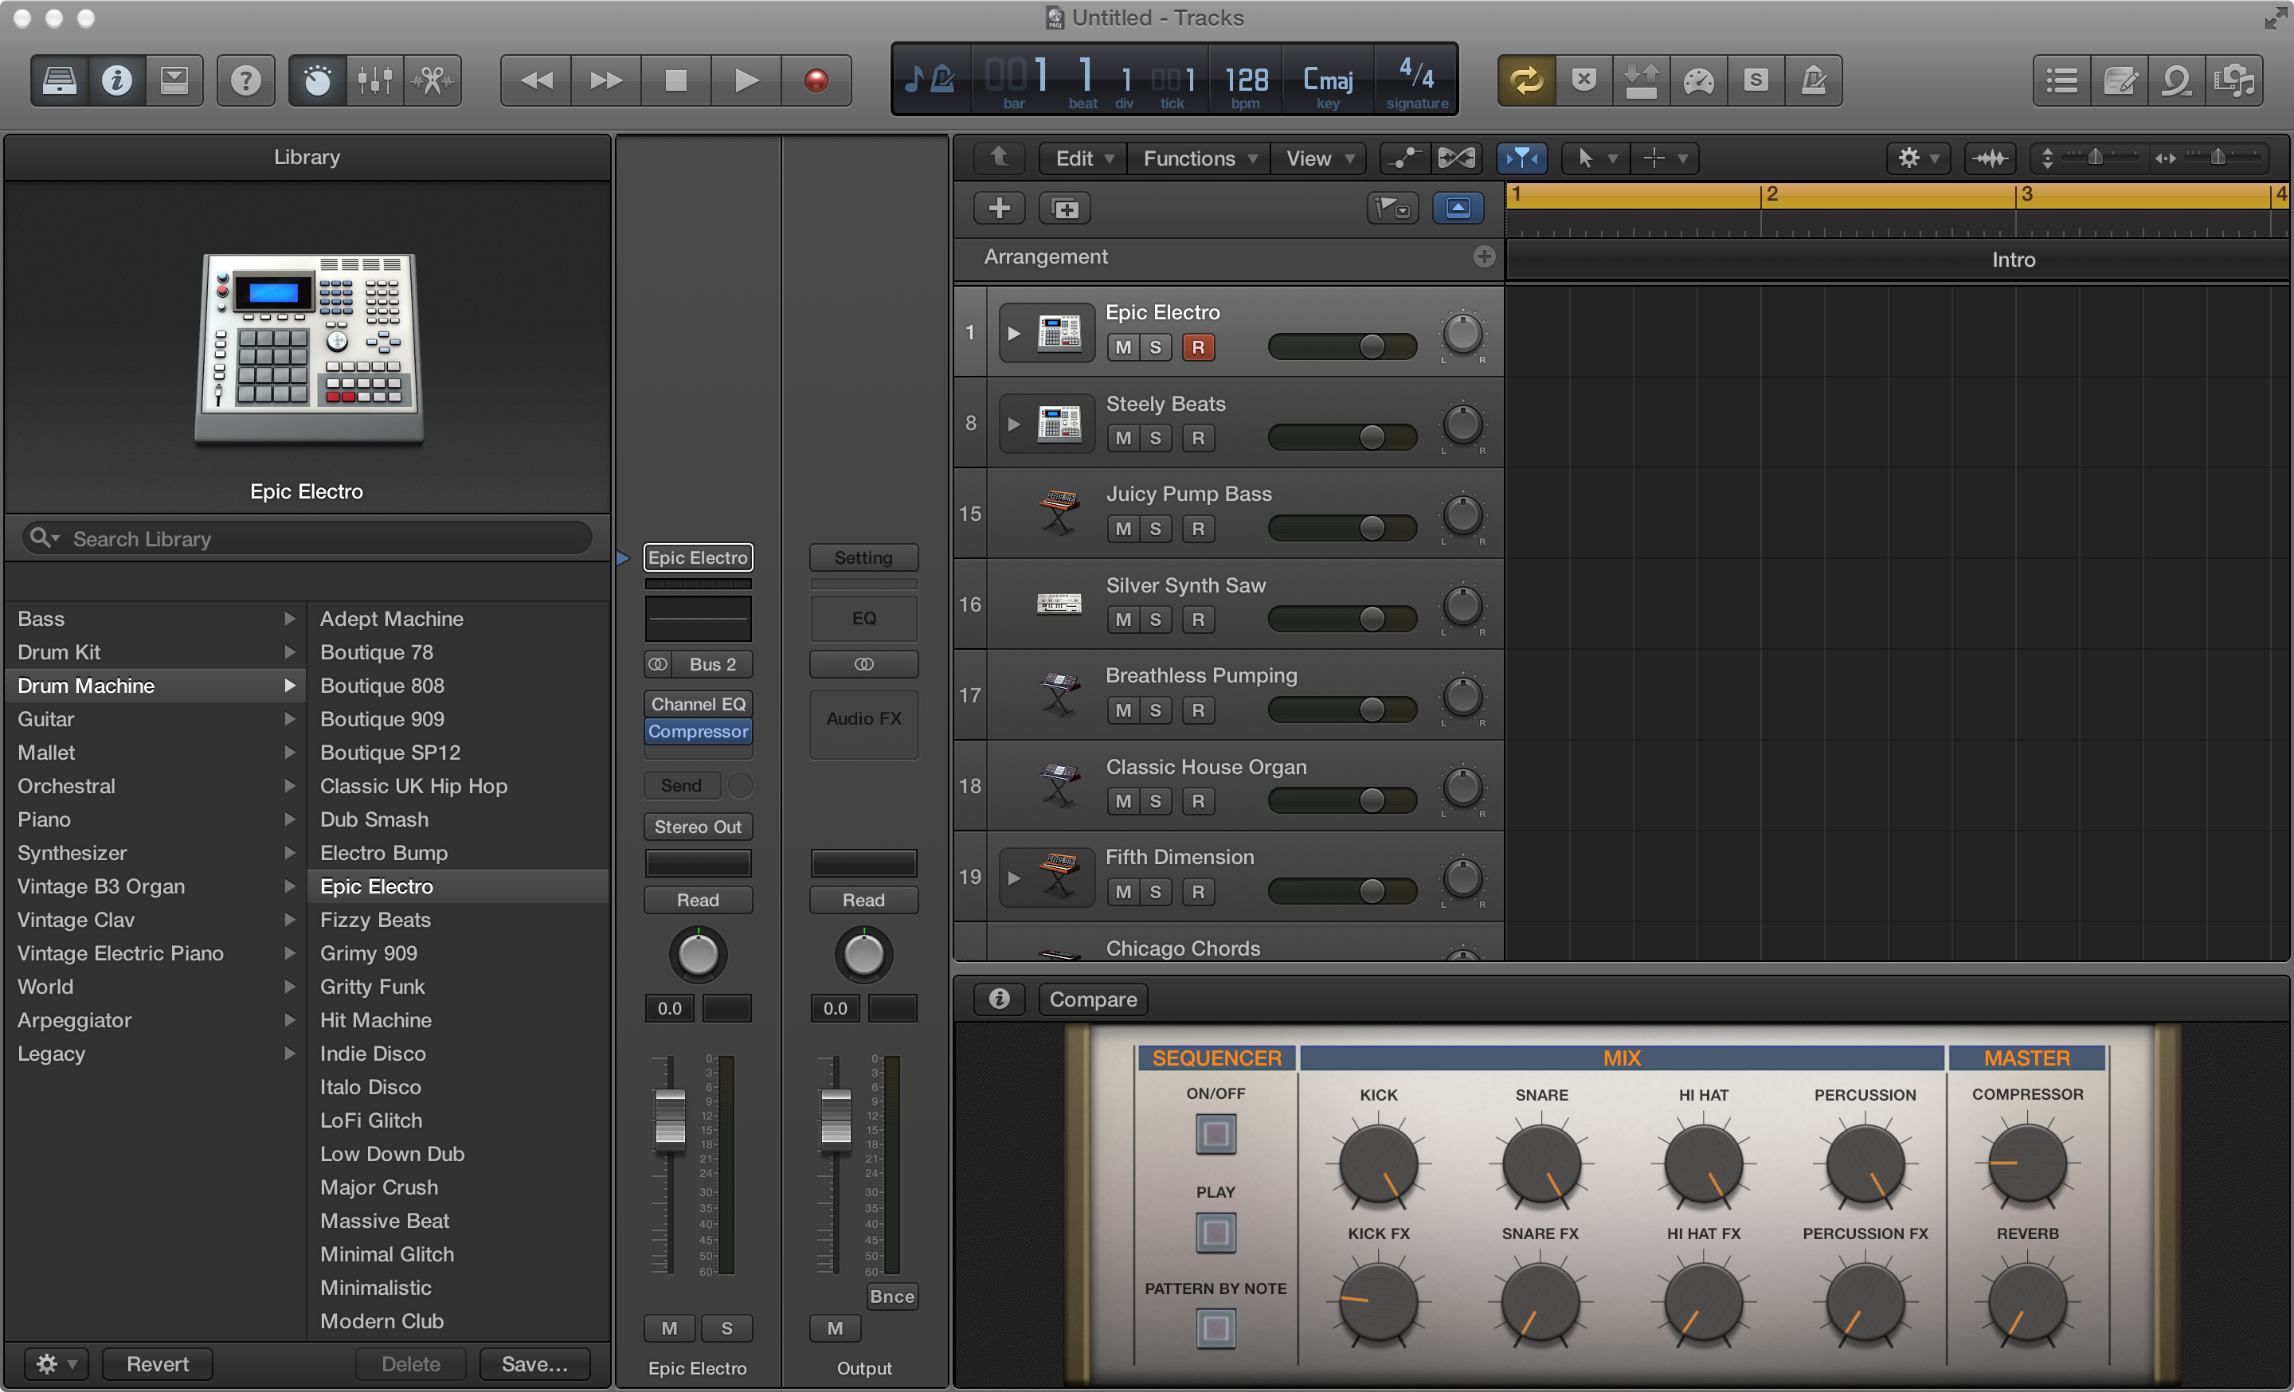Click the Rewind transport button

[x=536, y=81]
